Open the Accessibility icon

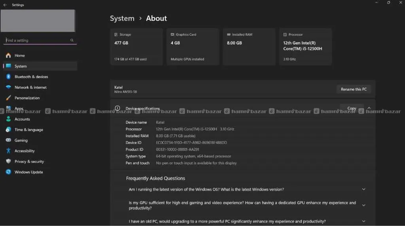8,151
